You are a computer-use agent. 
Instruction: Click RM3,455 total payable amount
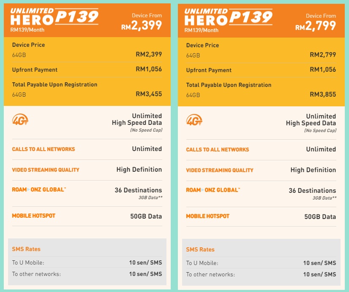coord(149,94)
